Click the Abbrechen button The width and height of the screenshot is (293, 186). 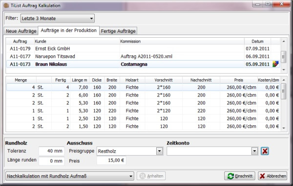click(272, 176)
